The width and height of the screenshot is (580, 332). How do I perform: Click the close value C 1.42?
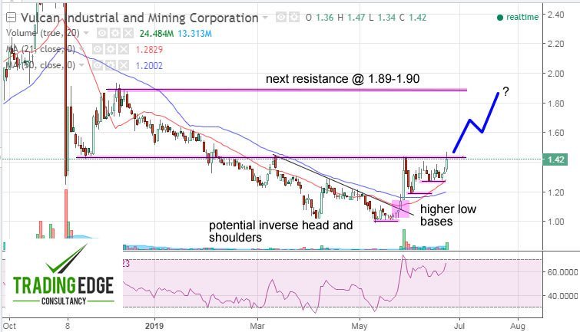click(413, 18)
